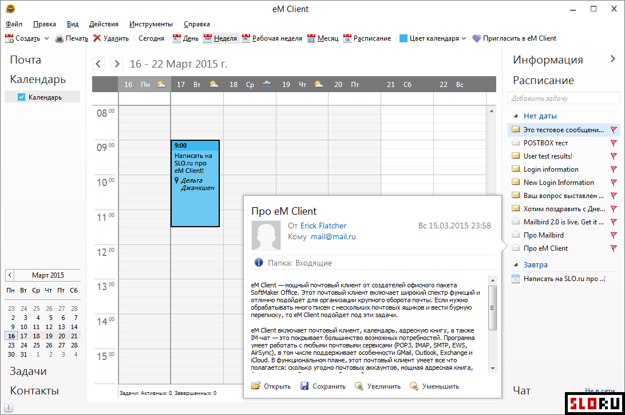Click the Цвет календаря blue swatch
This screenshot has width=625, height=415.
point(404,38)
